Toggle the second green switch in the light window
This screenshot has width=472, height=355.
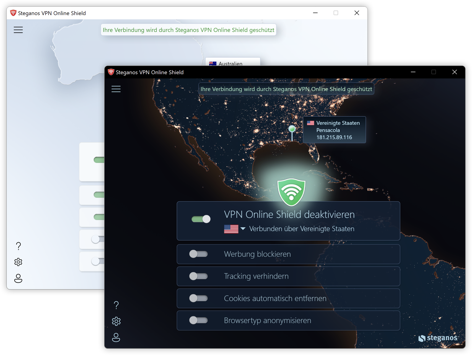pyautogui.click(x=99, y=195)
